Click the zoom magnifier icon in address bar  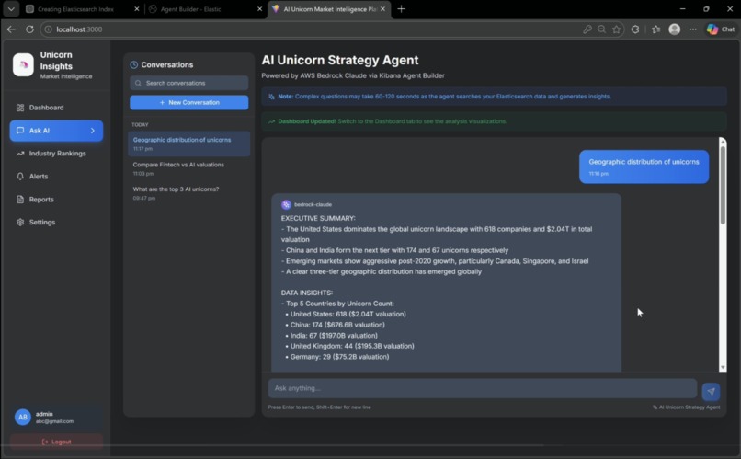click(x=601, y=29)
